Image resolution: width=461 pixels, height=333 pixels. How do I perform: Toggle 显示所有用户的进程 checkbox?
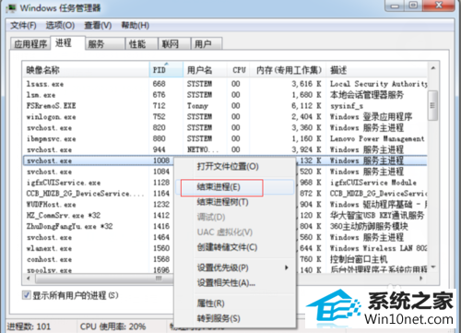(26, 295)
